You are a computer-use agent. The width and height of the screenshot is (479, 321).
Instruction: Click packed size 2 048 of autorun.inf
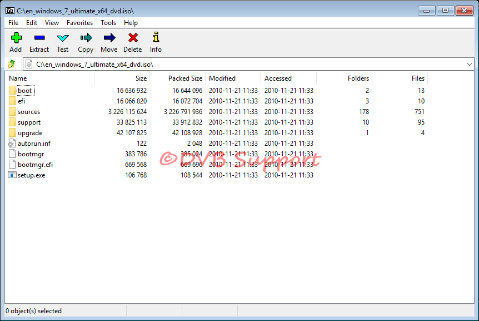pyautogui.click(x=194, y=144)
